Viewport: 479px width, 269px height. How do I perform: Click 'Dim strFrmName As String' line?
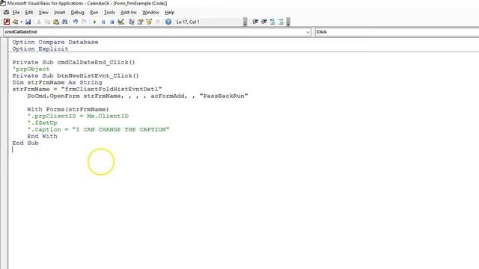click(57, 82)
